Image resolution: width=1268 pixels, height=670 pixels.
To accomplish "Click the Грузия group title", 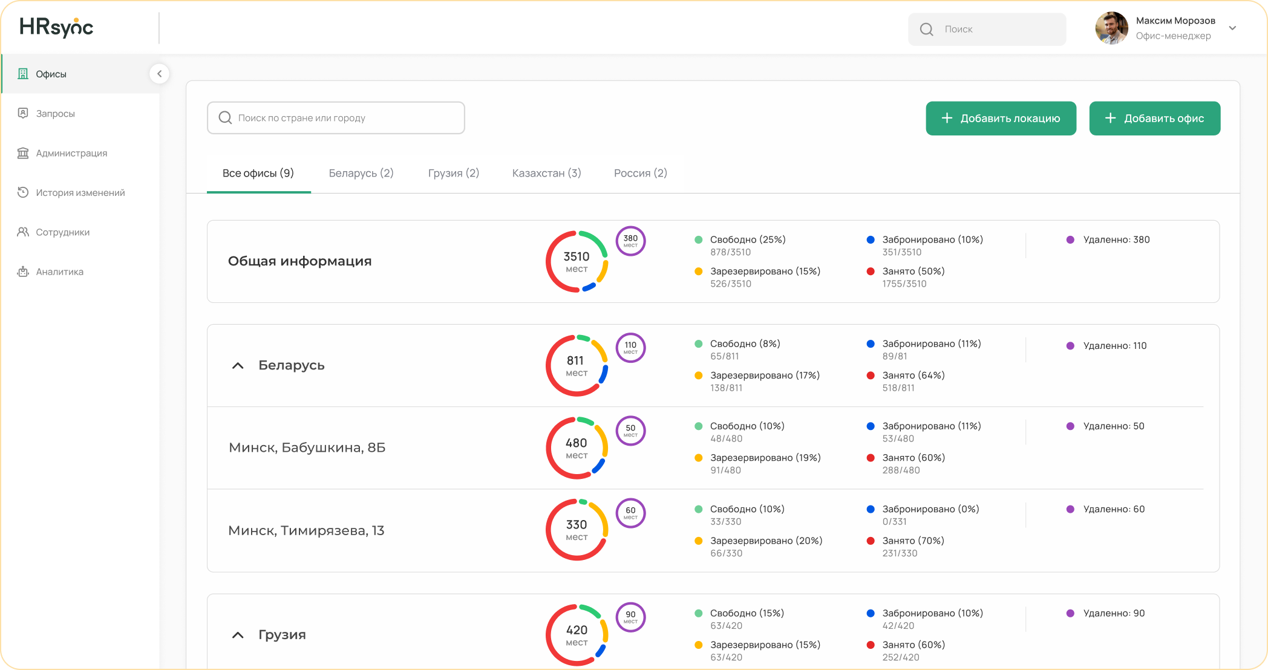I will [282, 634].
